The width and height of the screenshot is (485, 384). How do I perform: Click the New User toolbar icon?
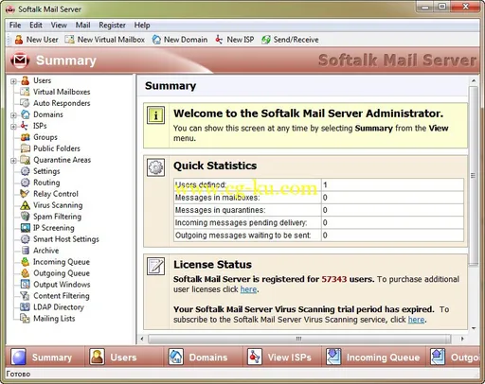[x=19, y=40]
